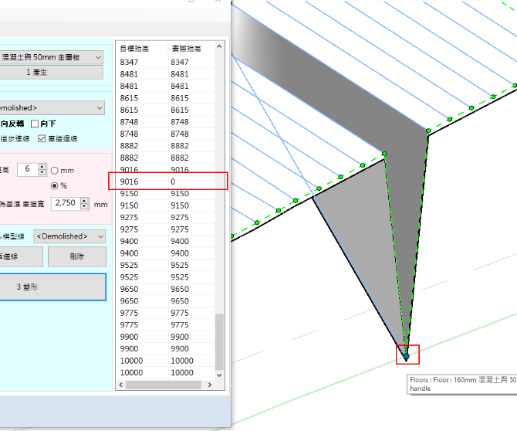Screen dimensions: 517x431
Task: Select the % radio button
Action: click(55, 185)
